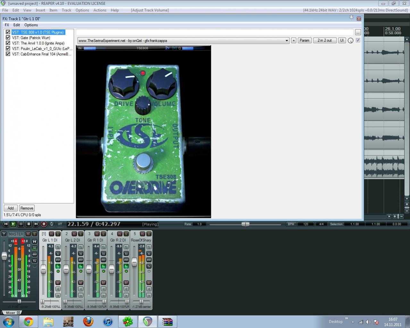Open the Actions menu
Image resolution: width=410 pixels, height=328 pixels.
tap(100, 10)
